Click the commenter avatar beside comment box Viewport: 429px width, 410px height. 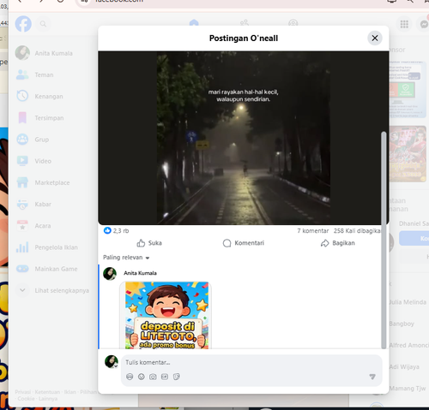pyautogui.click(x=112, y=362)
